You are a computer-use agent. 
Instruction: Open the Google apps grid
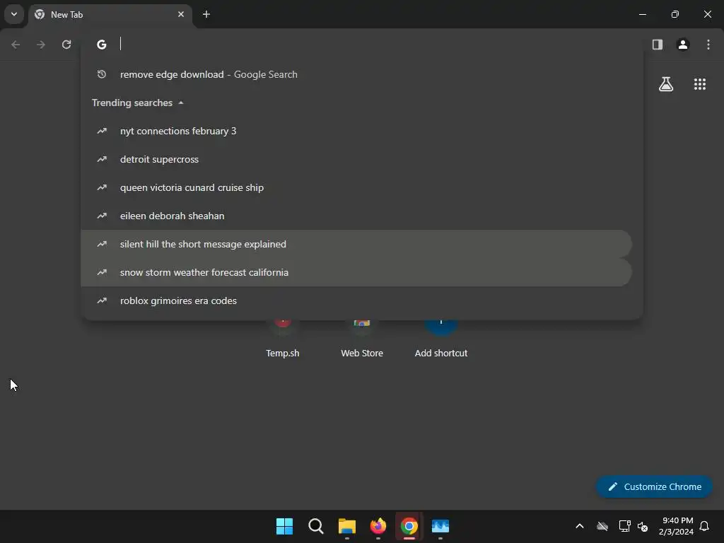click(x=700, y=84)
